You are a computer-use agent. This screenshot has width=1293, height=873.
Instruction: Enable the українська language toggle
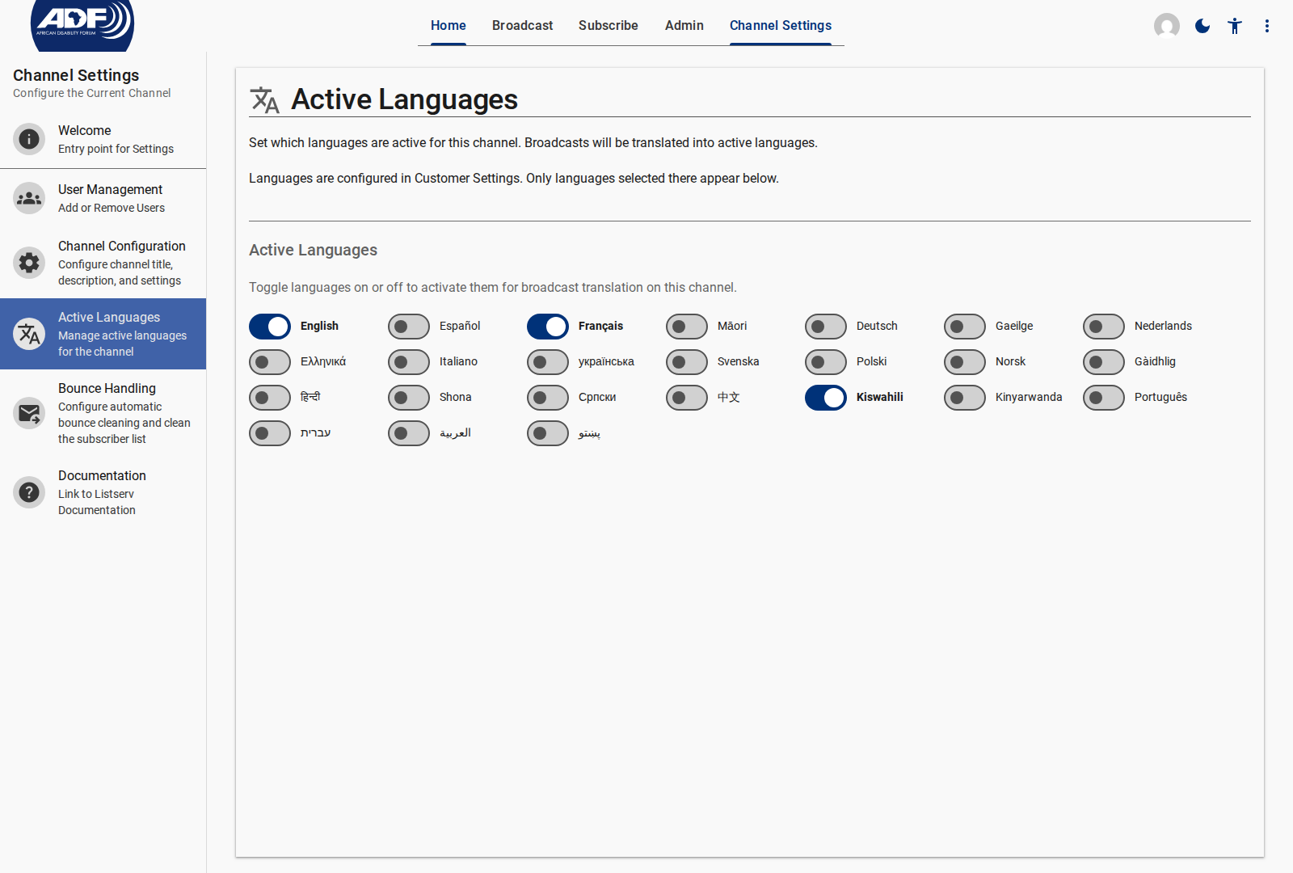tap(548, 362)
